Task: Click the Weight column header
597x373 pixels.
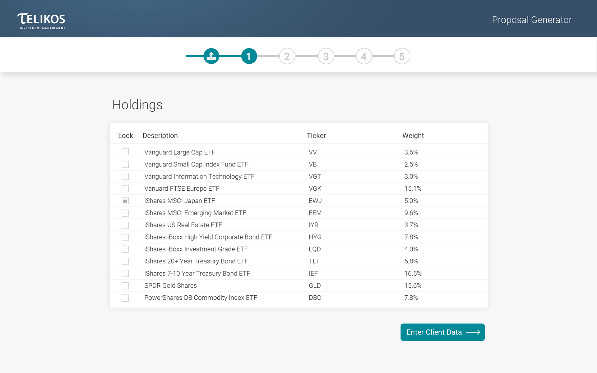Action: pyautogui.click(x=413, y=136)
